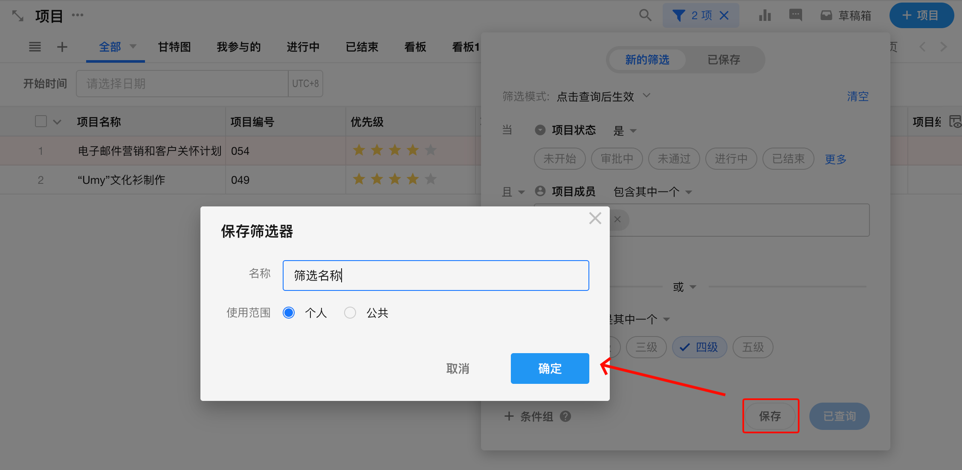This screenshot has height=470, width=962.
Task: Click the 名称 filter name input field
Action: [435, 276]
